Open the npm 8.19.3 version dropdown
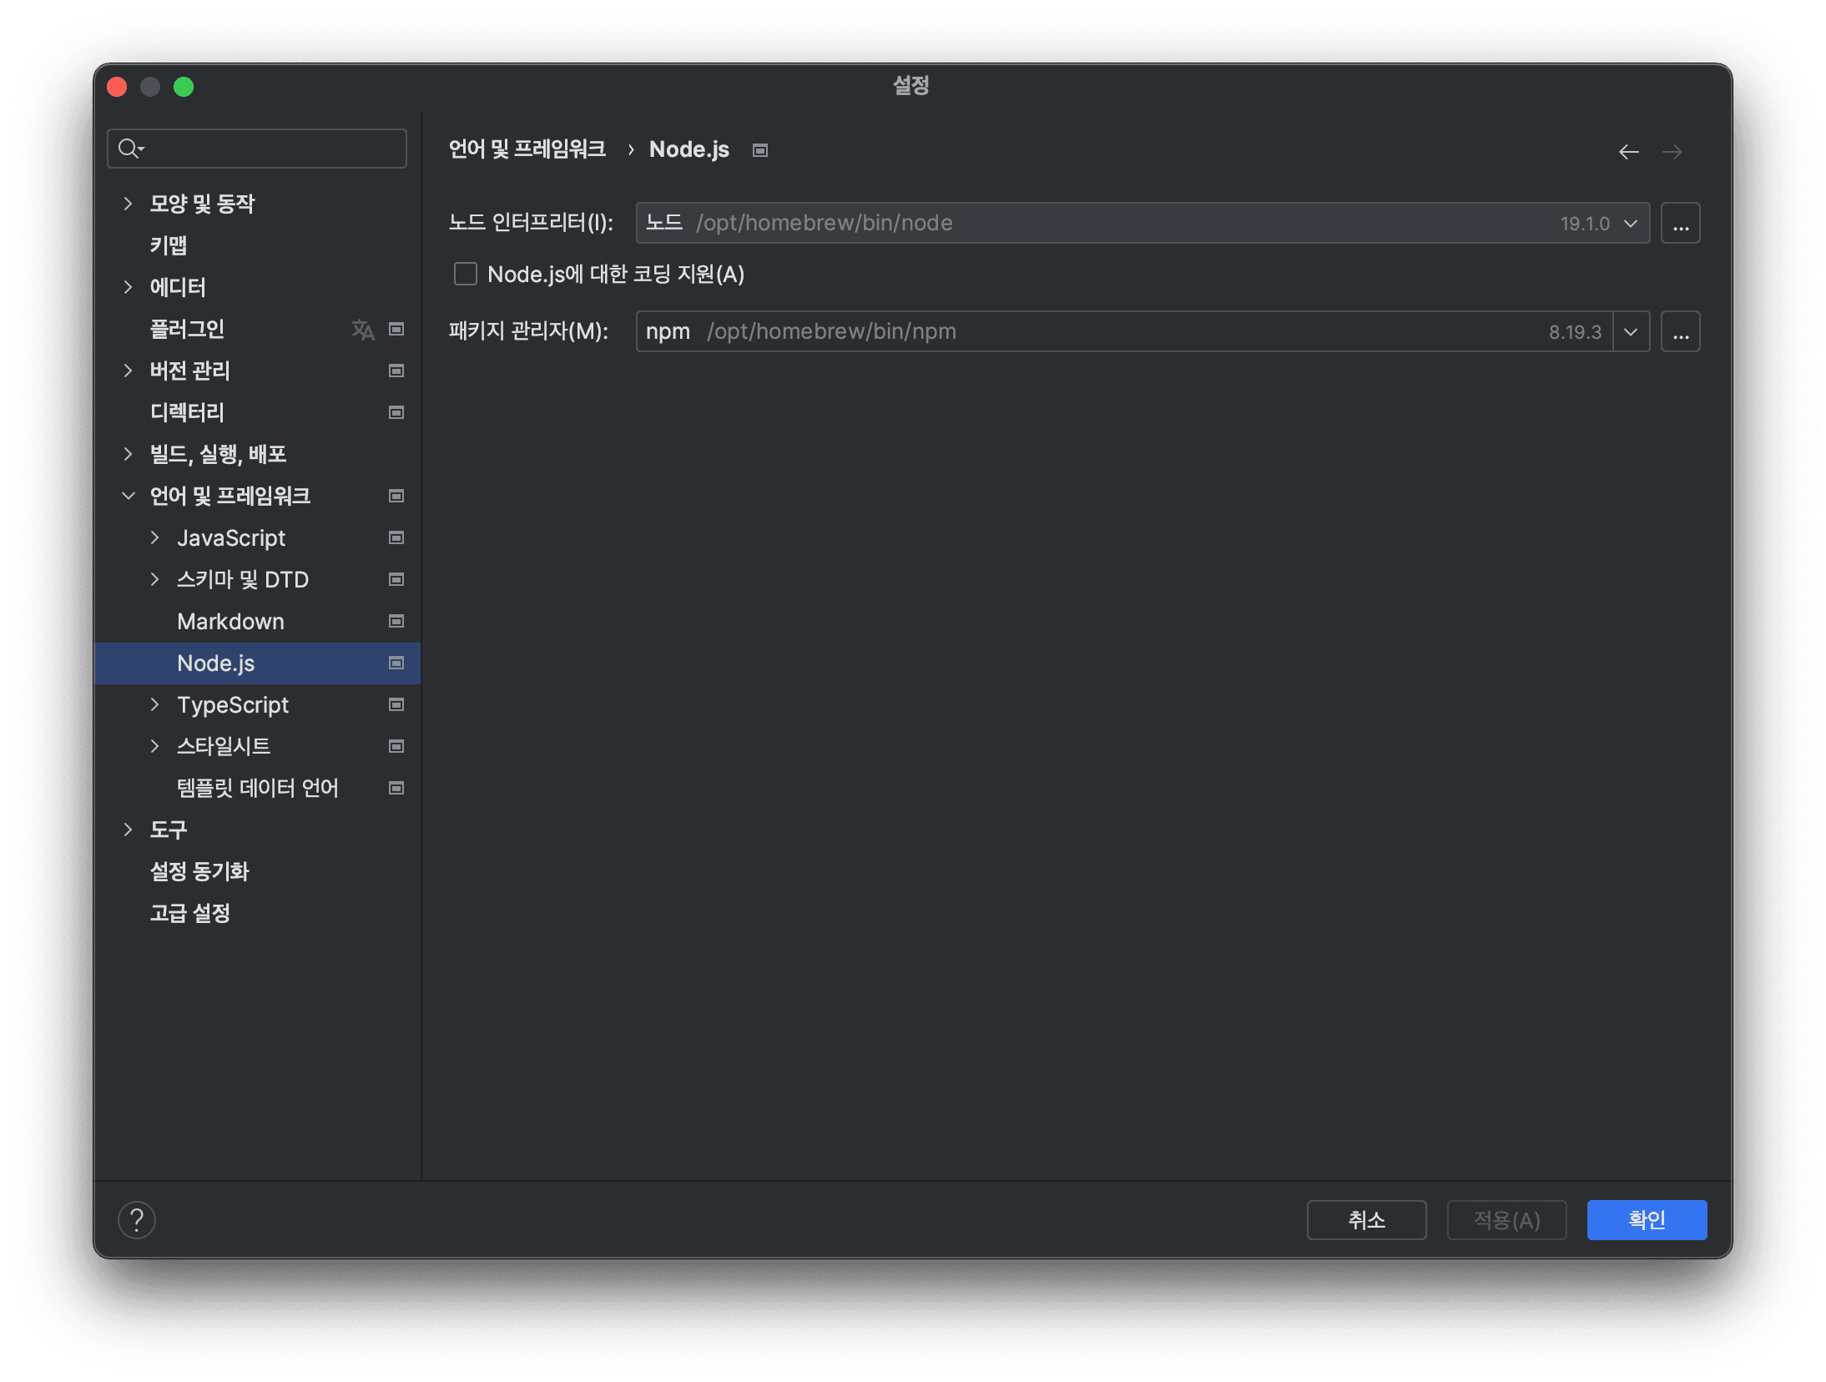The image size is (1826, 1382). pos(1629,331)
